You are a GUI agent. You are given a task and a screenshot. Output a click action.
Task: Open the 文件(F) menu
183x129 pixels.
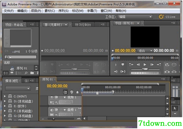pos(9,11)
